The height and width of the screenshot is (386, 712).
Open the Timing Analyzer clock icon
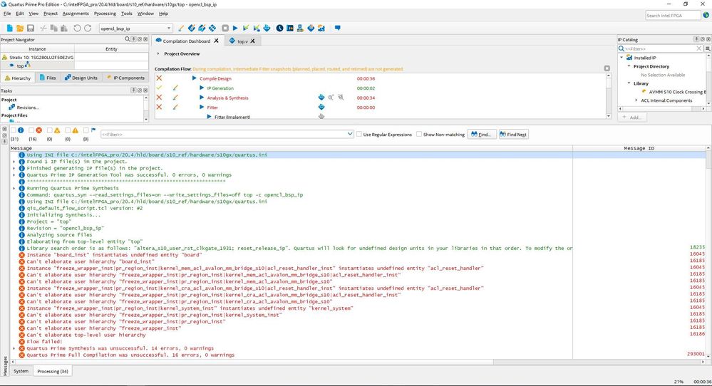tap(280, 28)
